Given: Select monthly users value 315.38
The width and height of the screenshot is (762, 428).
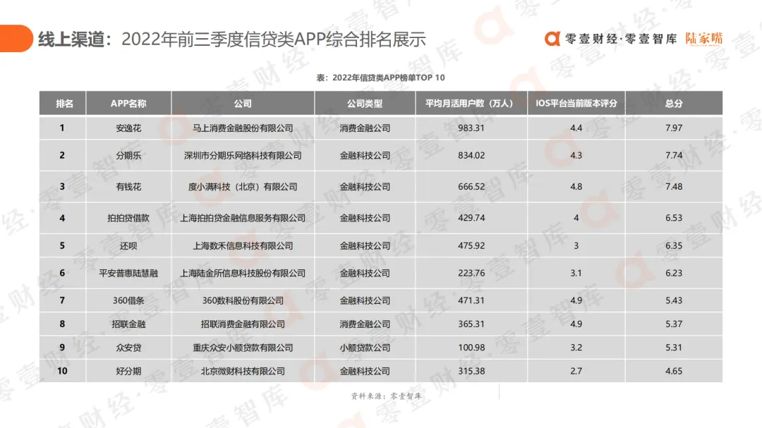Looking at the screenshot, I should point(471,371).
